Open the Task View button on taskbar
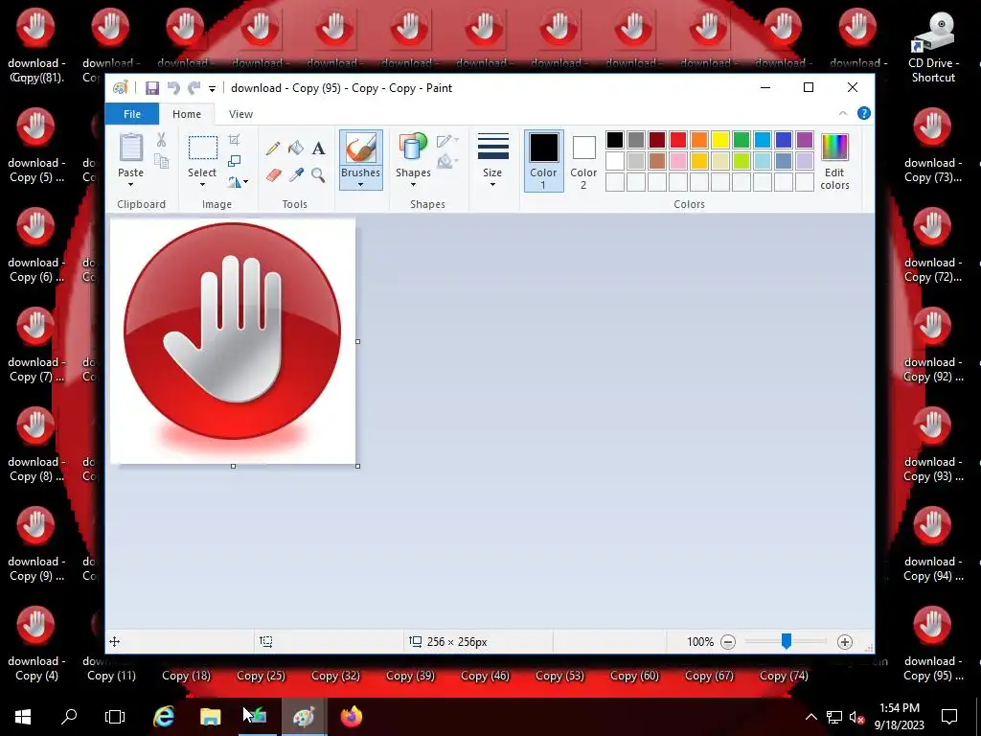 [x=115, y=716]
